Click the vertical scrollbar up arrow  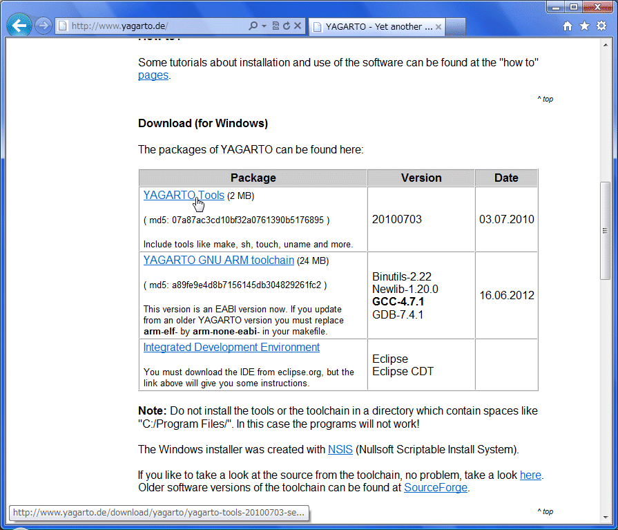coord(606,45)
